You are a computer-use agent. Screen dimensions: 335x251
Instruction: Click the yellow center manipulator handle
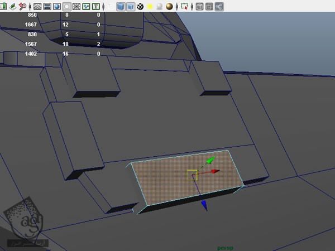(x=192, y=175)
